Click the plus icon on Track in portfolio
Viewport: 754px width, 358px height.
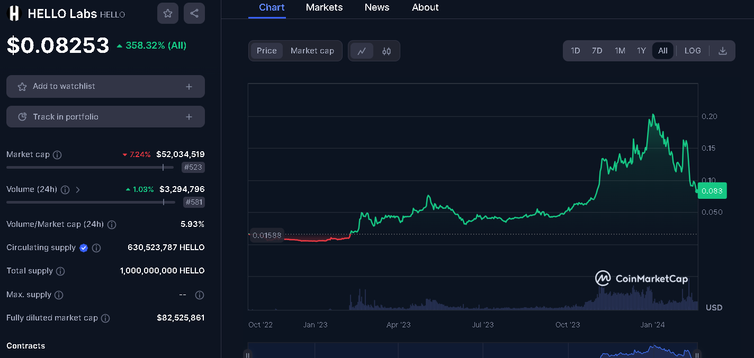click(189, 117)
